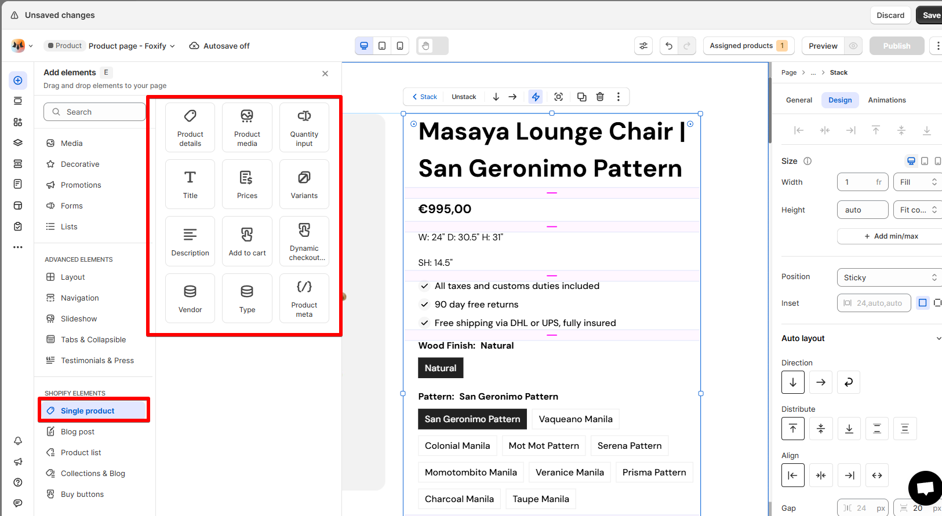The height and width of the screenshot is (516, 942).
Task: Open the Position Sticky dropdown
Action: (889, 277)
